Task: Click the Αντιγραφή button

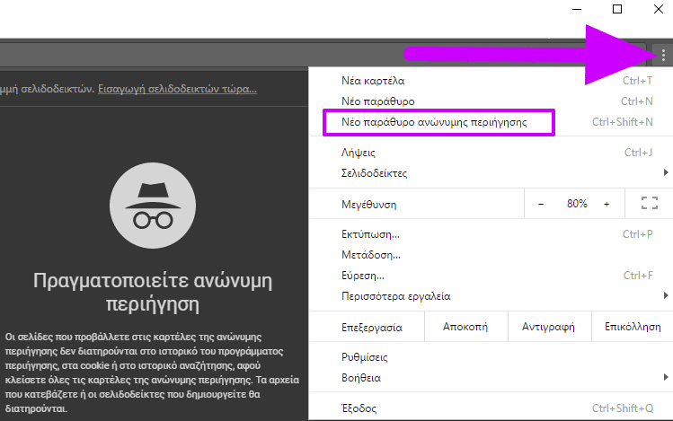Action: (x=548, y=327)
